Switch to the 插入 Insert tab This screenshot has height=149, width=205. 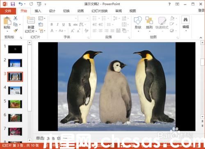[x=38, y=11]
